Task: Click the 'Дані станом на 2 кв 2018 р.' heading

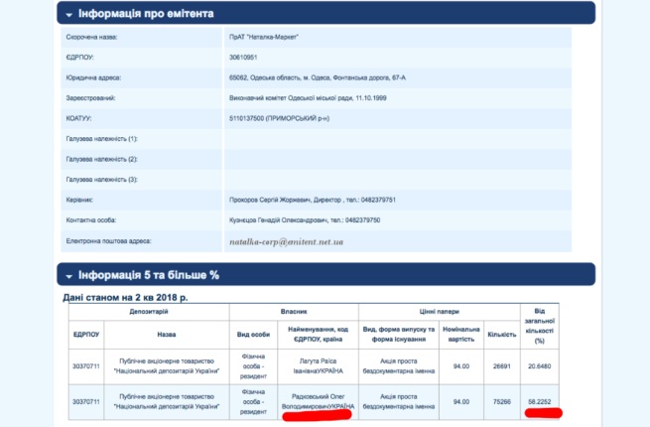Action: tap(141, 298)
